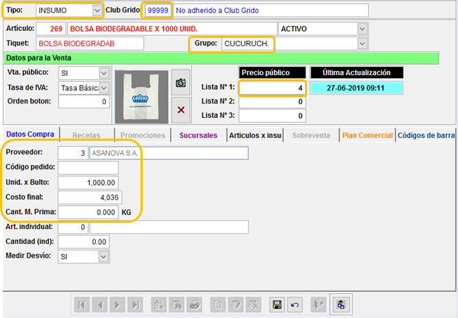Click the print icon in bottom toolbar
Viewport: 458px width, 318px height.
tap(194, 304)
